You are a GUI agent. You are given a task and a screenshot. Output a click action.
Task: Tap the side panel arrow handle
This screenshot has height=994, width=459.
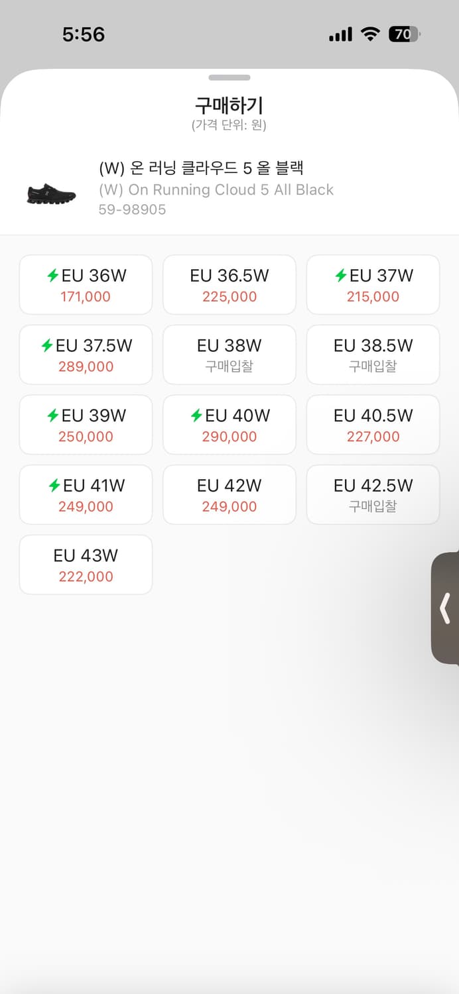pyautogui.click(x=445, y=608)
